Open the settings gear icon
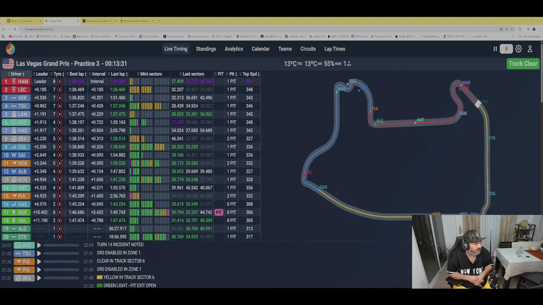543x305 pixels. pyautogui.click(x=518, y=49)
